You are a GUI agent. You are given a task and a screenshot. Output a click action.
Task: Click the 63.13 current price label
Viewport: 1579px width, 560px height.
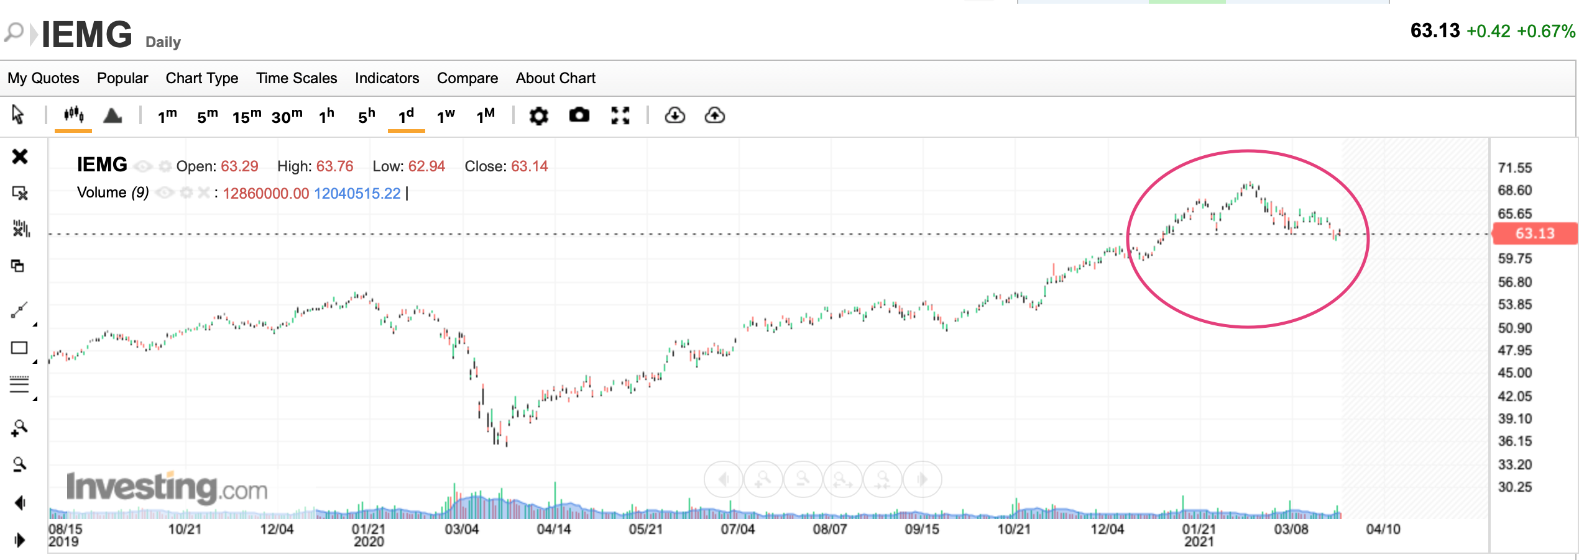click(1534, 233)
